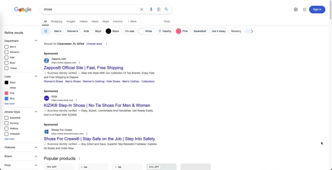Collapse the Color filter section
Screen dimensions: 332x170
(x=36, y=76)
